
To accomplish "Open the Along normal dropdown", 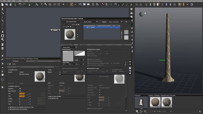I will coord(70,47).
